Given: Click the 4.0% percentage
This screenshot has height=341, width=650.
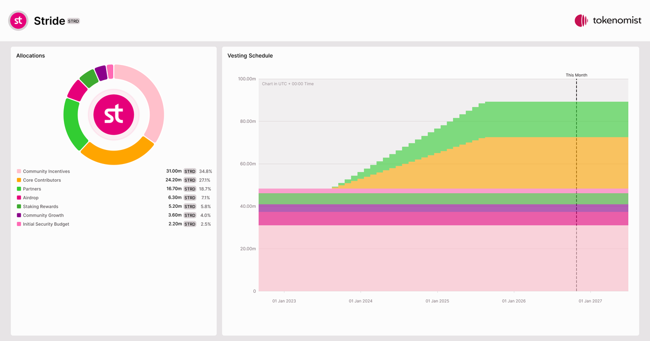Looking at the screenshot, I should point(206,215).
